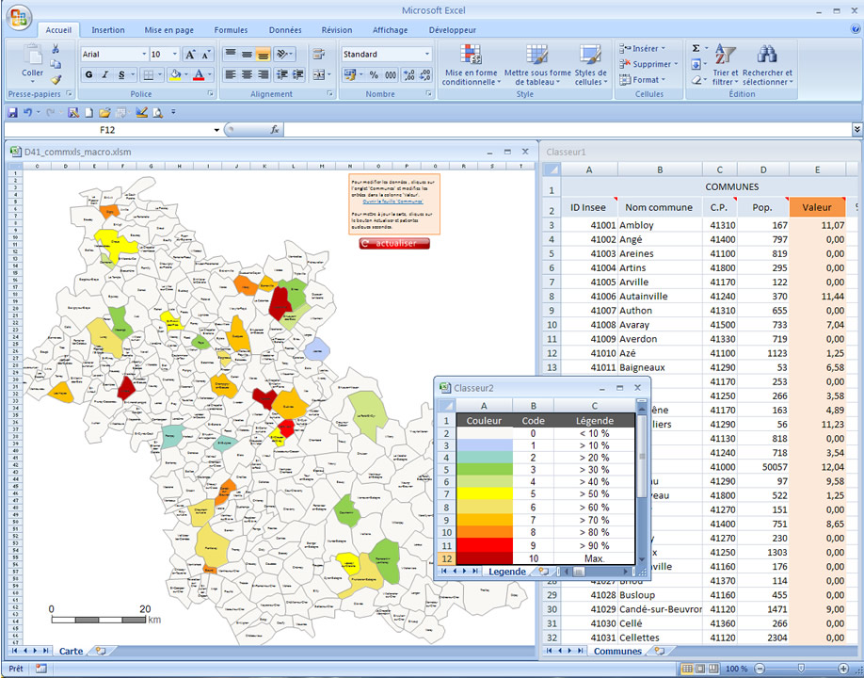Open the Name Box F12 dropdown arrow
Screen dimensions: 864x678
[216, 130]
